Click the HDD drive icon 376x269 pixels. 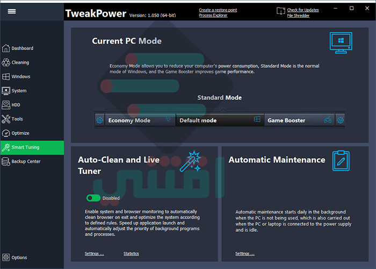pos(6,105)
